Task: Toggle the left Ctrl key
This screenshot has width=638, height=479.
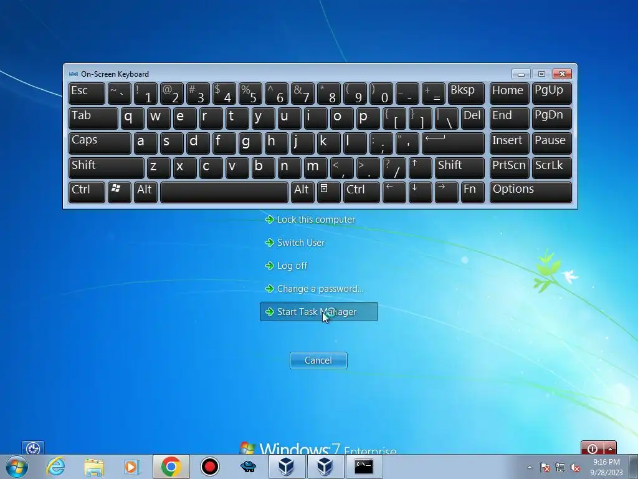Action: click(87, 192)
